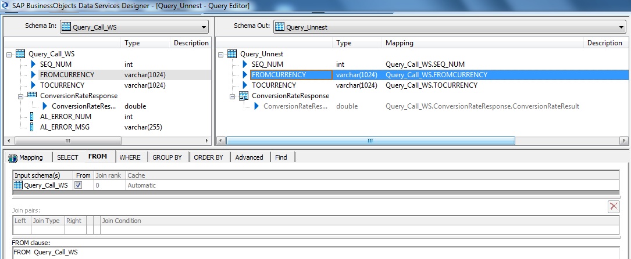Viewport: 631px width, 259px height.
Task: Switch to the SELECT tab
Action: pyautogui.click(x=67, y=157)
